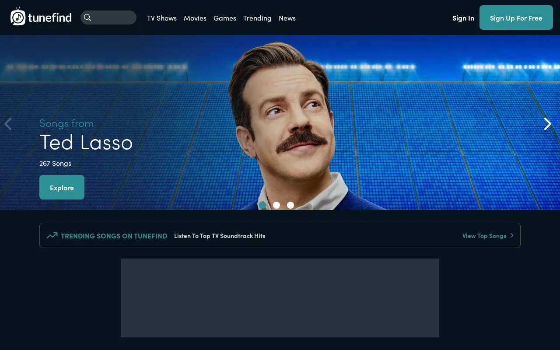Open the Trending menu
560x350 pixels.
pyautogui.click(x=257, y=18)
